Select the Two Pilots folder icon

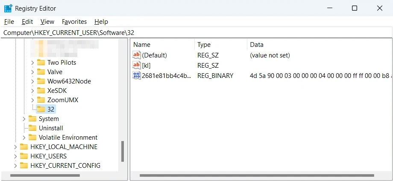[41, 62]
